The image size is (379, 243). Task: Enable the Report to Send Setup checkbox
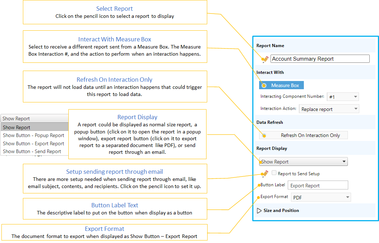(274, 173)
